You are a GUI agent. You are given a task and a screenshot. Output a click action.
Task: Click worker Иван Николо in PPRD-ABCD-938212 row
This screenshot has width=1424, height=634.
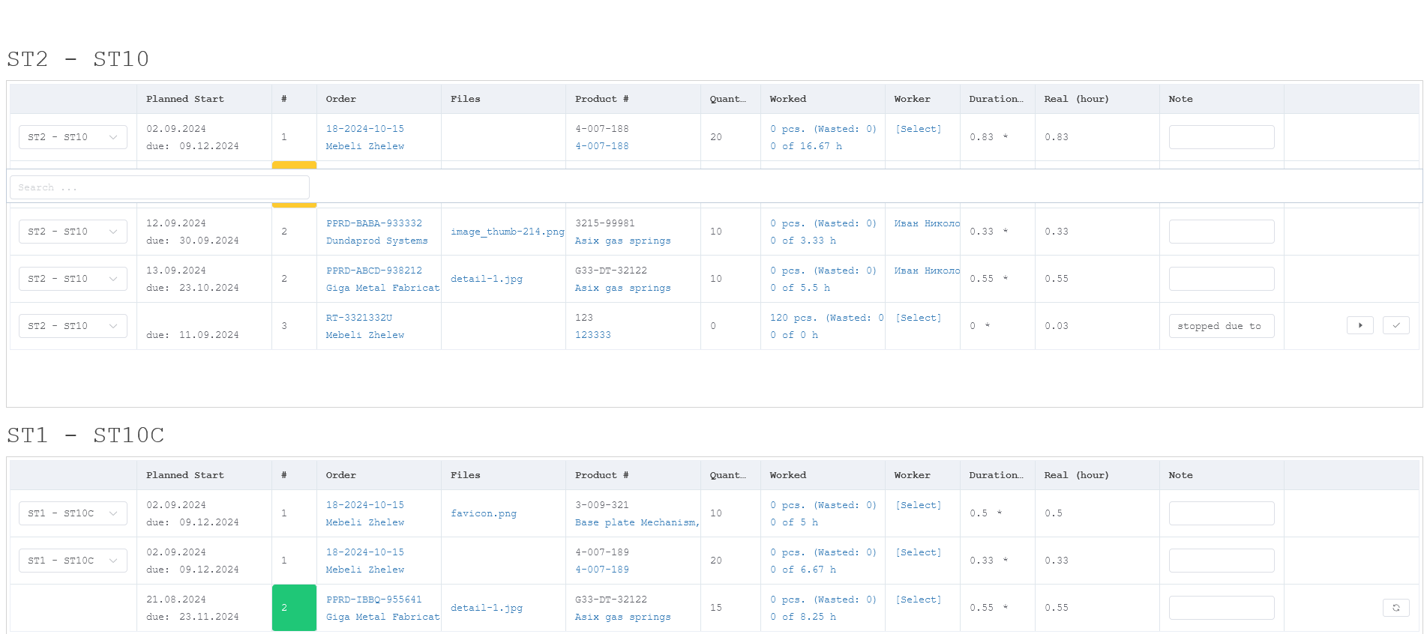pos(927,271)
